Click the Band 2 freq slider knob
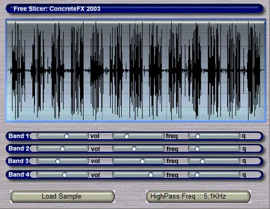Image resolution: width=270 pixels, height=209 pixels. tap(134, 149)
